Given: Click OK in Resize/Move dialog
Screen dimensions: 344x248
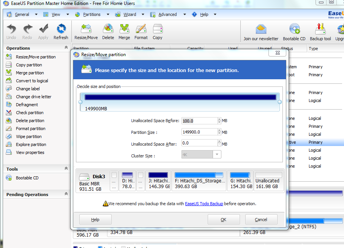Looking at the screenshot, I should [x=224, y=220].
